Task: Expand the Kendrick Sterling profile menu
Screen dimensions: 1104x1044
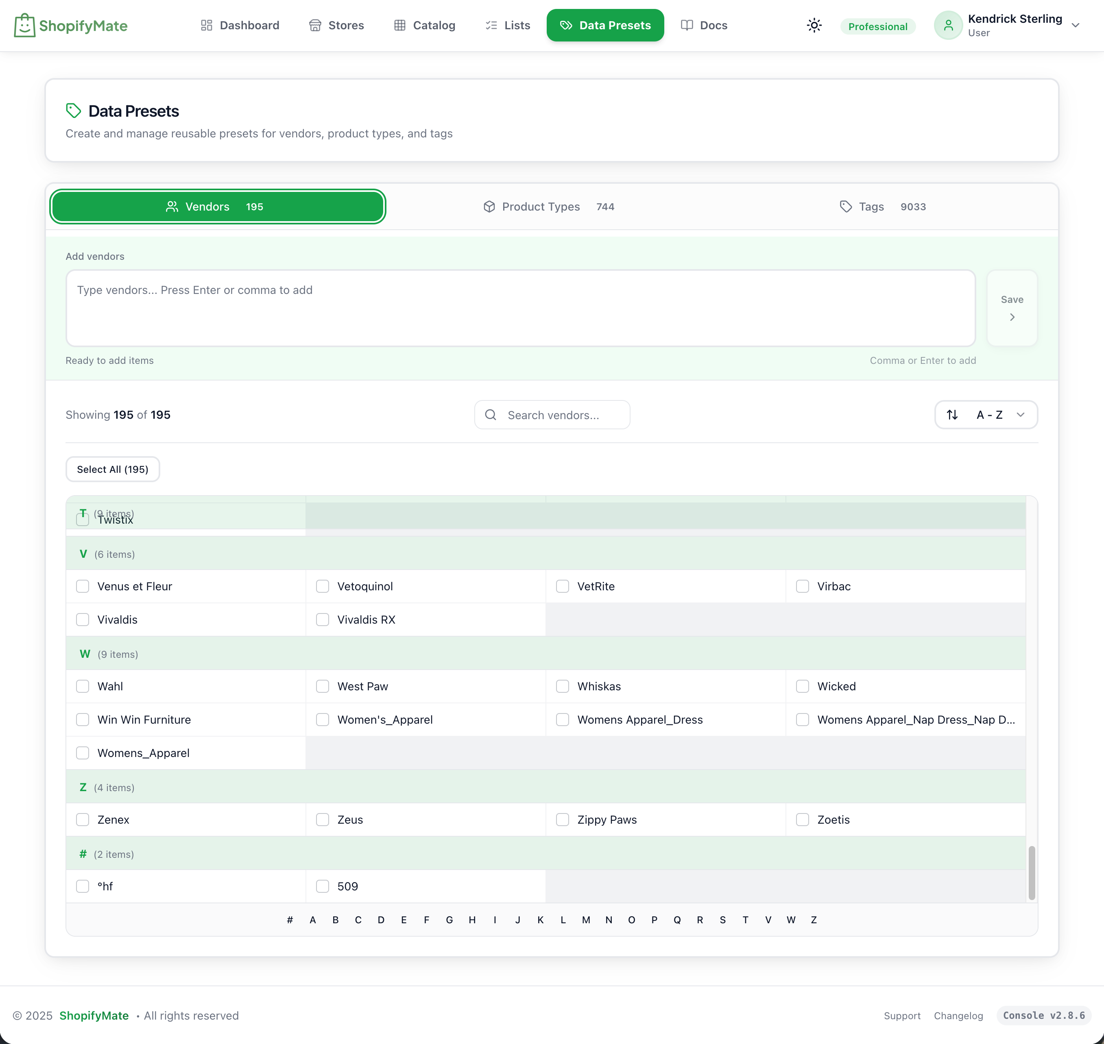Action: click(1075, 25)
